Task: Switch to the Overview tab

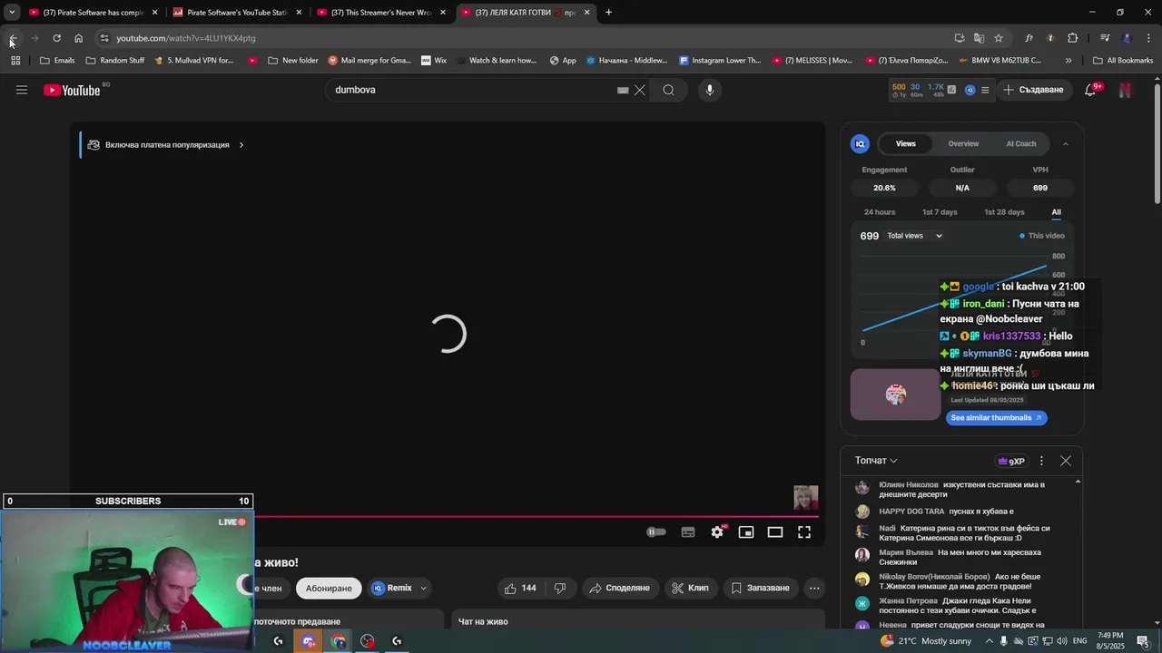Action: [x=963, y=143]
